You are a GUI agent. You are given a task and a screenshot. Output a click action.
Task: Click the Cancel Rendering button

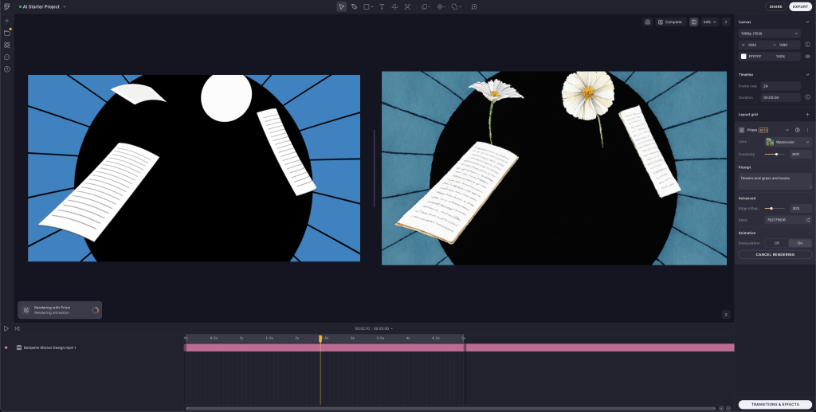(x=775, y=255)
